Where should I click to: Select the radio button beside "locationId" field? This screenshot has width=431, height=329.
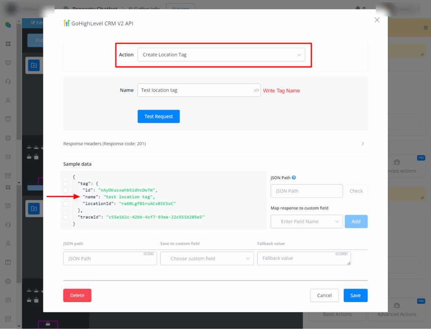click(x=65, y=204)
